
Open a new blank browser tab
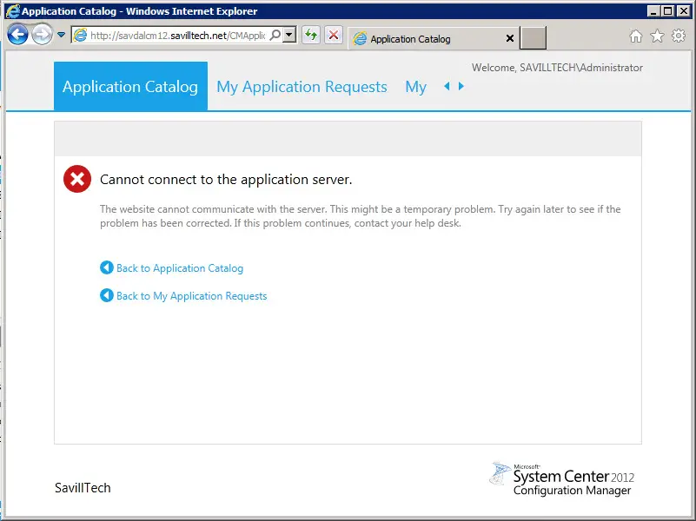tap(534, 38)
